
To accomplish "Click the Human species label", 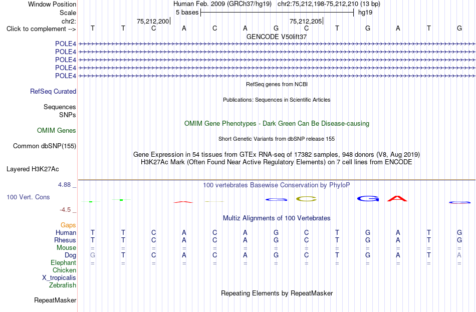I will [66, 233].
